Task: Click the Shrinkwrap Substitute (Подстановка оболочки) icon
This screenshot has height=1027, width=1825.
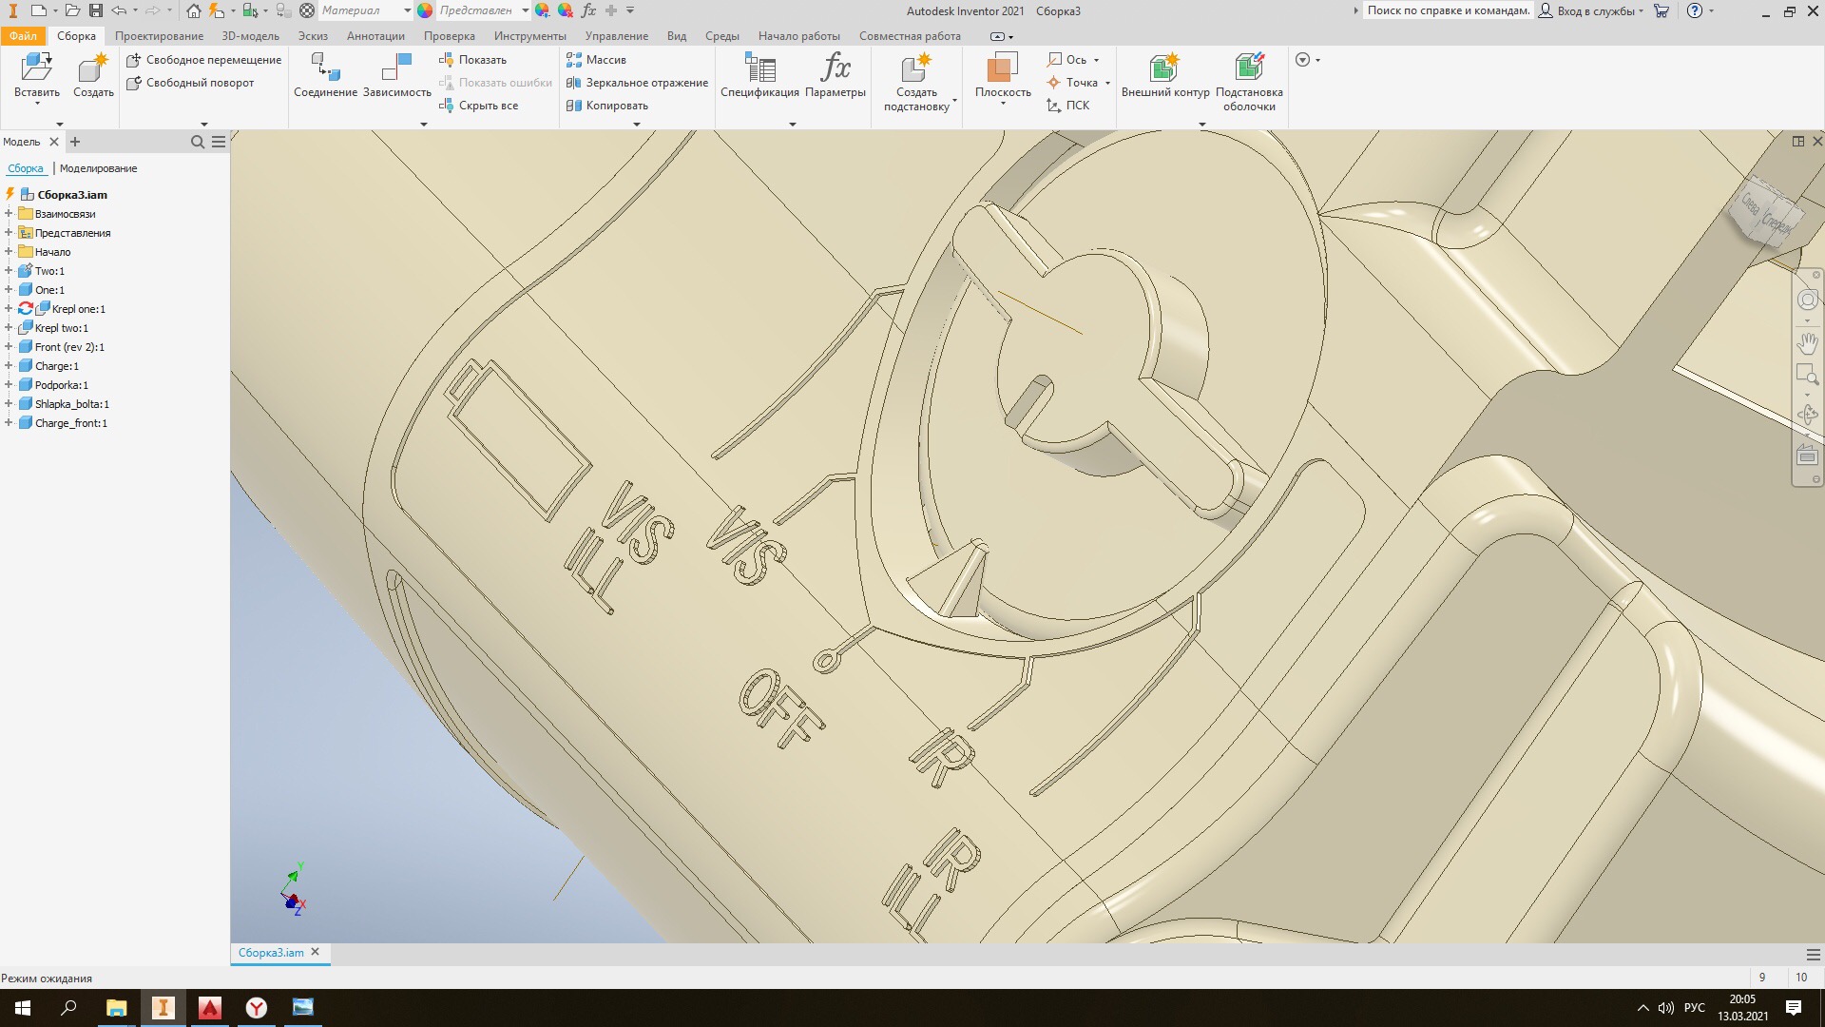Action: [1248, 68]
